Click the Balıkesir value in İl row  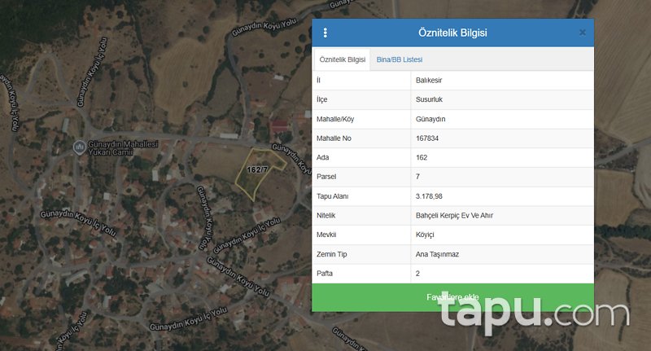(429, 80)
